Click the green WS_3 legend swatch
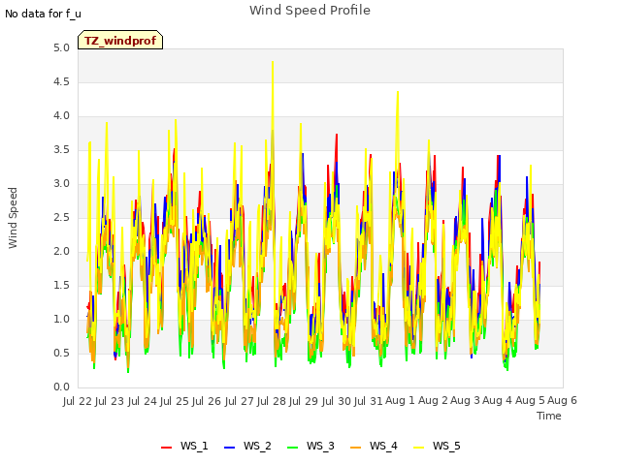 [x=292, y=447]
